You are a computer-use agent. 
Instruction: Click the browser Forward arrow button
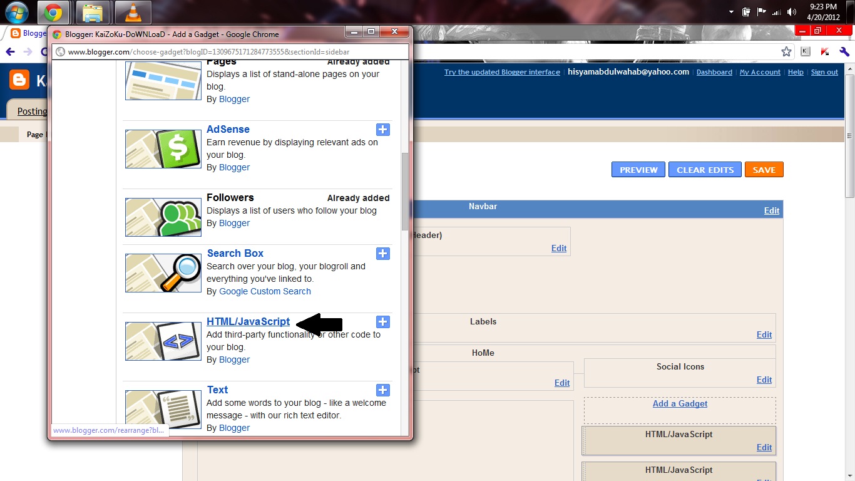[x=28, y=52]
